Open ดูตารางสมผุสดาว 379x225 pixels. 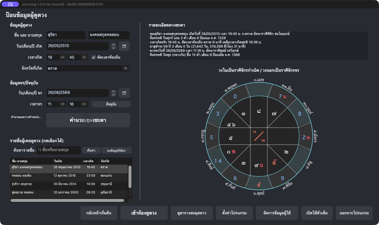(x=192, y=213)
